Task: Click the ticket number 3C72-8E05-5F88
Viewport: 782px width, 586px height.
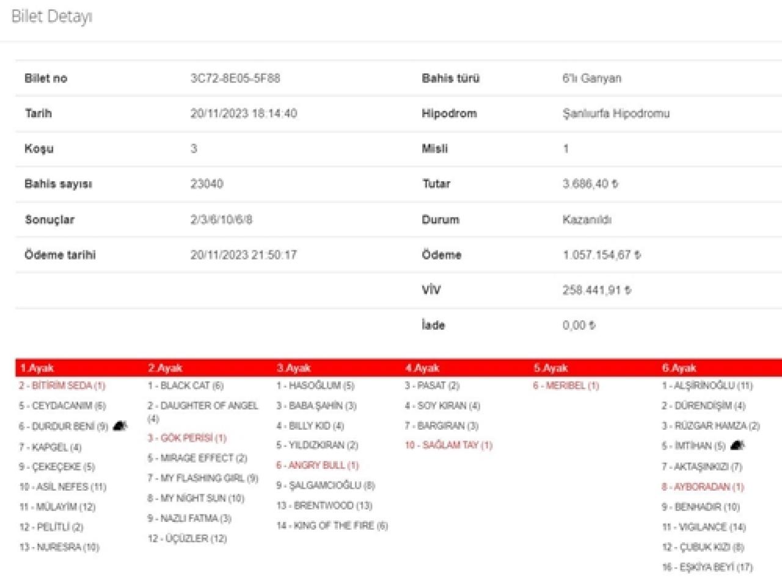Action: click(235, 78)
